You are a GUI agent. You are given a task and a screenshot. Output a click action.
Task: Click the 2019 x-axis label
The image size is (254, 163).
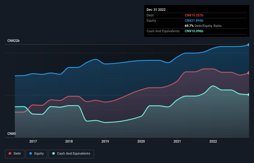(x=105, y=141)
